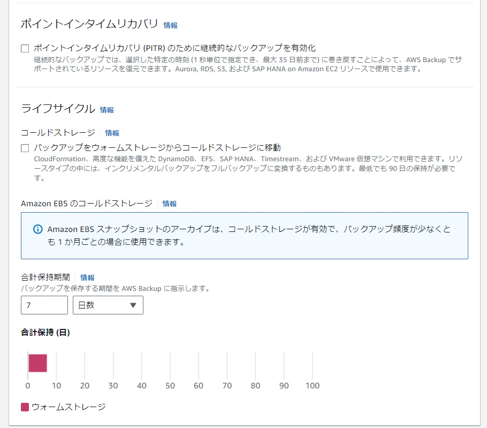487x428 pixels.
Task: Click the retention period number field showing 7
Action: pos(44,305)
